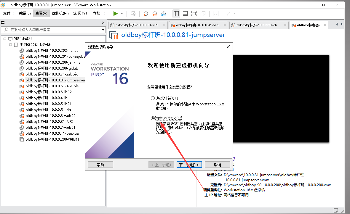Image resolution: width=350 pixels, height=214 pixels.
Task: Close the library panel with X
Action: 103,23
